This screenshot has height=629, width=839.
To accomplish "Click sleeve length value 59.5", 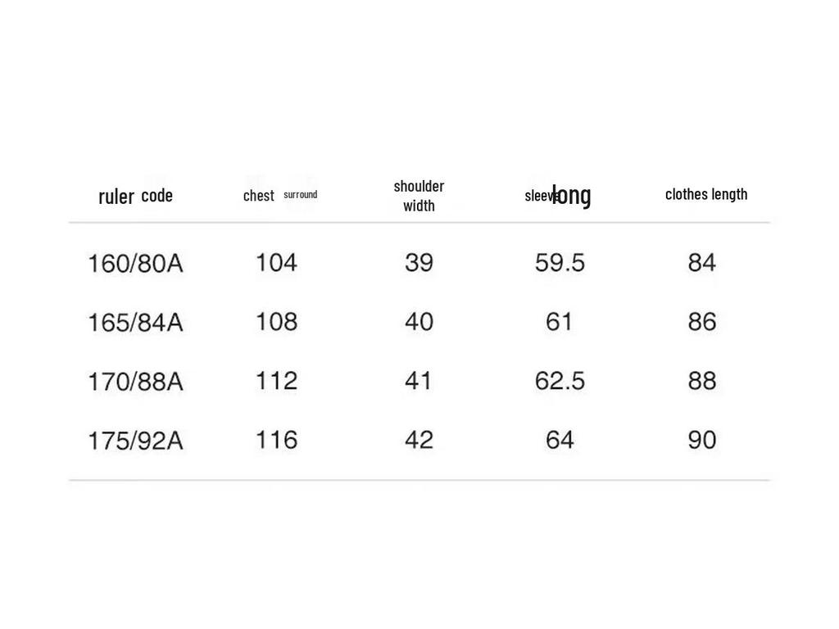I will (x=560, y=262).
